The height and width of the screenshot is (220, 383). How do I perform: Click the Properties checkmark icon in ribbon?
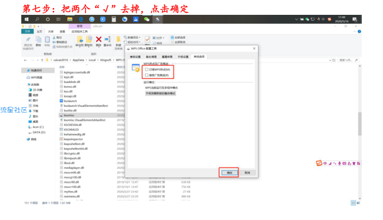point(147,39)
